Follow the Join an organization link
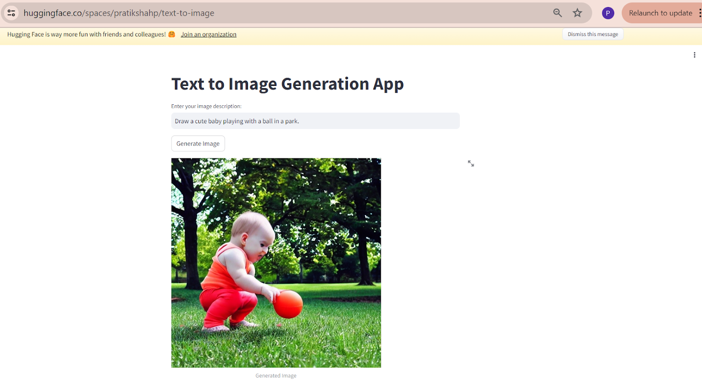 click(x=208, y=34)
